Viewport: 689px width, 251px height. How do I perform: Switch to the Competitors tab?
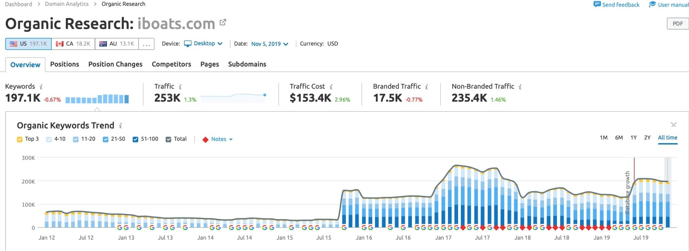(x=171, y=64)
